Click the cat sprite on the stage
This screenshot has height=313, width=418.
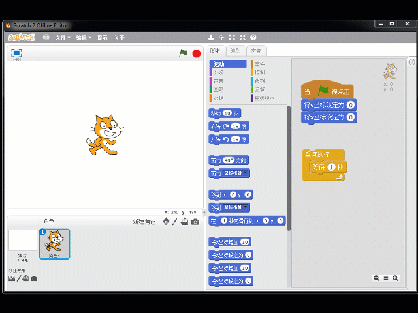tap(104, 135)
